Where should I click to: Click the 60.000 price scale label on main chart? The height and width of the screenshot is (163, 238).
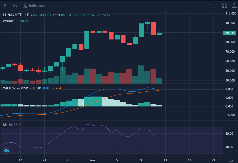[x=230, y=61]
